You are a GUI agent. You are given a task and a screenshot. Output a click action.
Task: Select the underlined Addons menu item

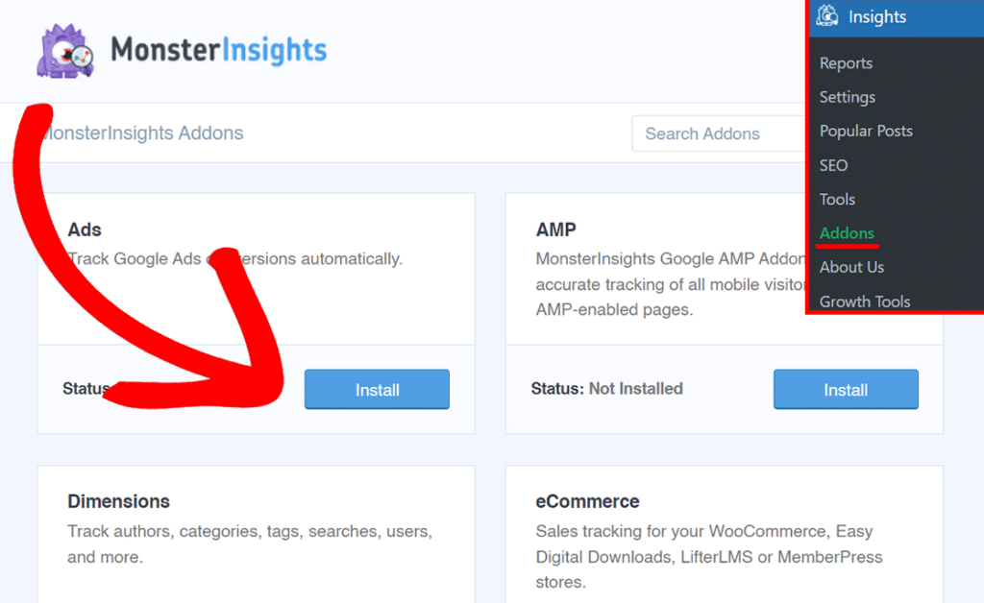pos(846,232)
